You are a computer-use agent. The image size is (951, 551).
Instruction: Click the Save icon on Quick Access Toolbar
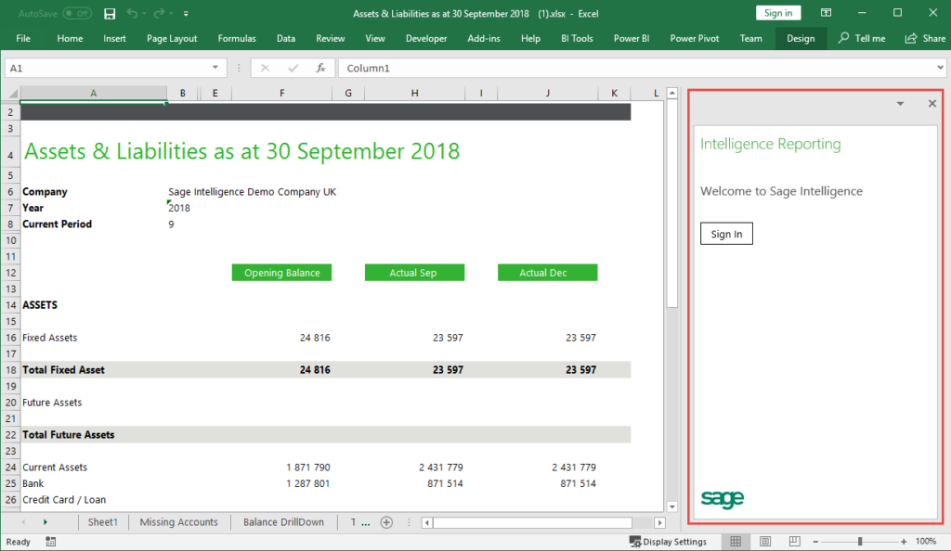pos(109,14)
